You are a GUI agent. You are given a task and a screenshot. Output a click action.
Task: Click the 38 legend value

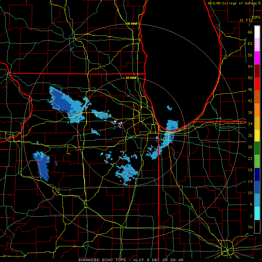pyautogui.click(x=250, y=112)
